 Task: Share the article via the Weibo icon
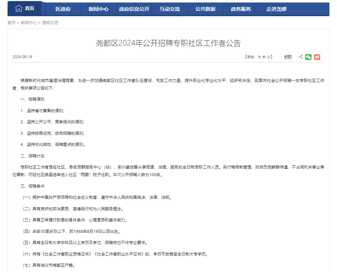317,57
